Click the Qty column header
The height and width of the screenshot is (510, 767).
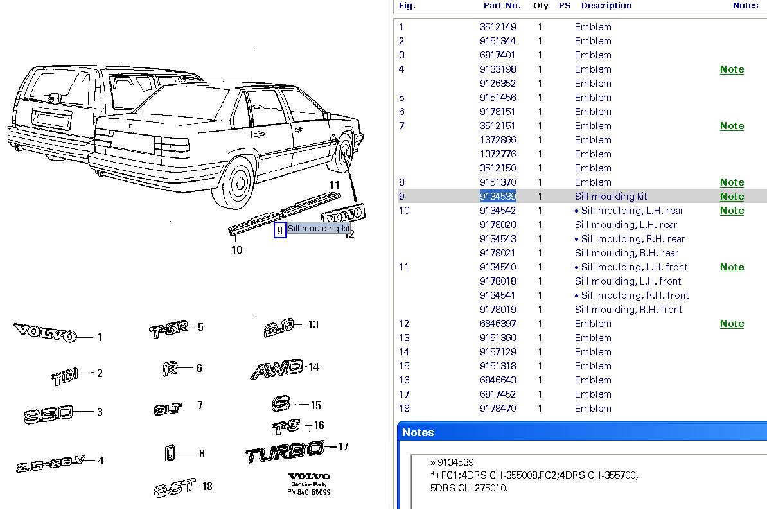click(540, 6)
